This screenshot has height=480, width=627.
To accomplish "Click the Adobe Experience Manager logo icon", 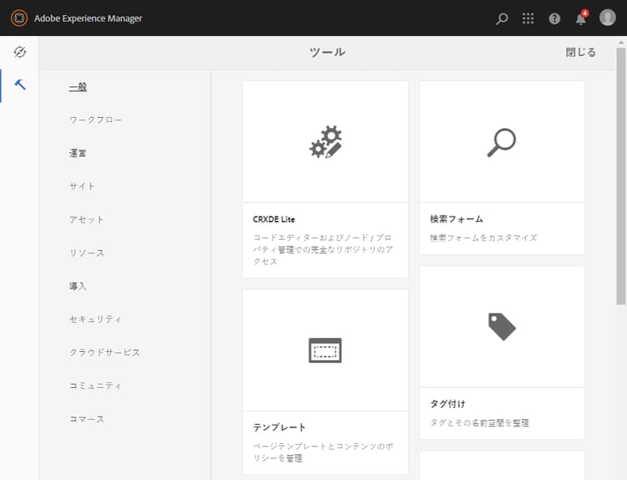I will [18, 18].
